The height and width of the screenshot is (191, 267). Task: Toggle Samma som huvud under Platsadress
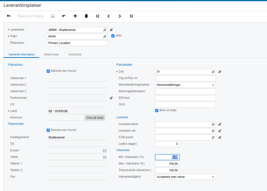click(48, 71)
